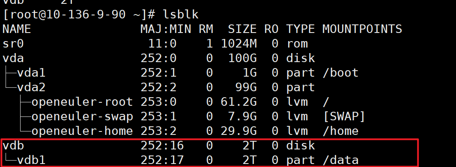
Task: Click the 100G size value
Action: click(242, 58)
